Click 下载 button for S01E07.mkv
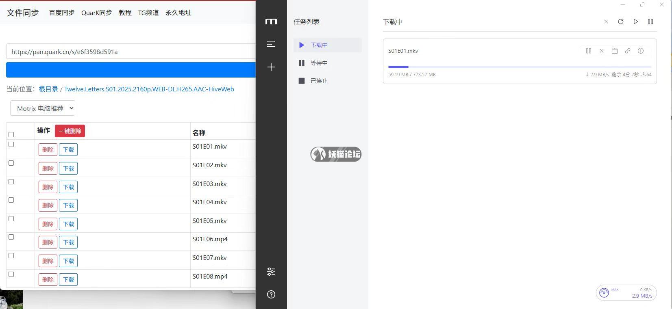 tap(68, 261)
